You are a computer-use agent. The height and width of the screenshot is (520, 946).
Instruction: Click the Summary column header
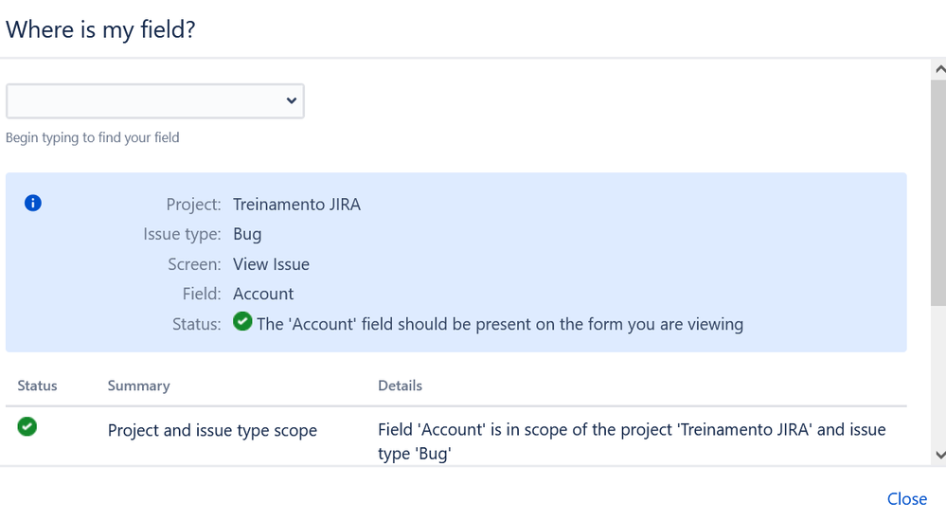138,386
